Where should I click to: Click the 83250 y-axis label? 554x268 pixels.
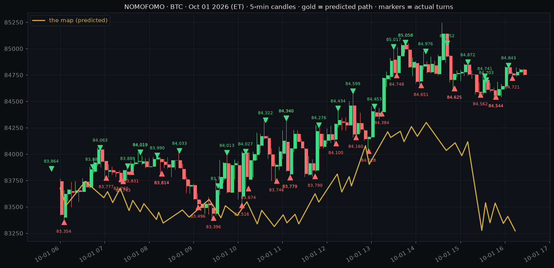14,233
